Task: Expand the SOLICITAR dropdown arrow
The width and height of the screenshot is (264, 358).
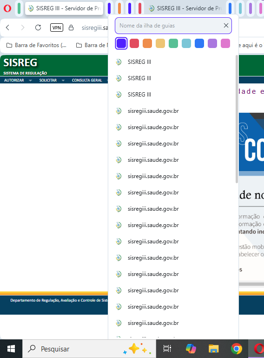Action: point(63,80)
